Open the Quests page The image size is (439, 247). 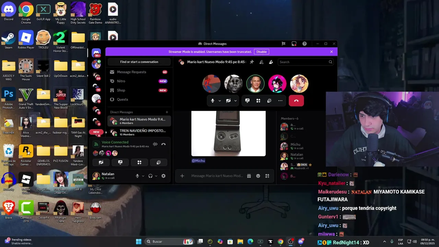click(x=139, y=99)
